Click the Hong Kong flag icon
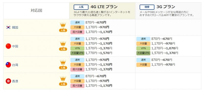The width and height of the screenshot is (204, 92). [x=8, y=81]
